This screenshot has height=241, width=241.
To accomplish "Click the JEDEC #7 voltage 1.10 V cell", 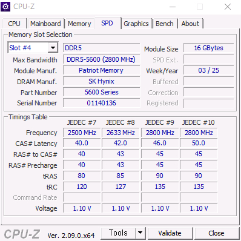I will tap(82, 208).
